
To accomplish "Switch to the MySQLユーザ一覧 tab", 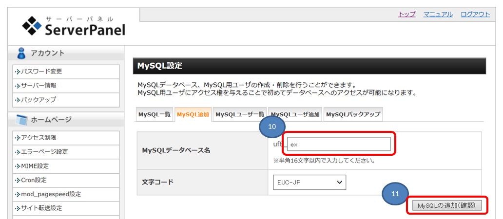I will coord(240,115).
